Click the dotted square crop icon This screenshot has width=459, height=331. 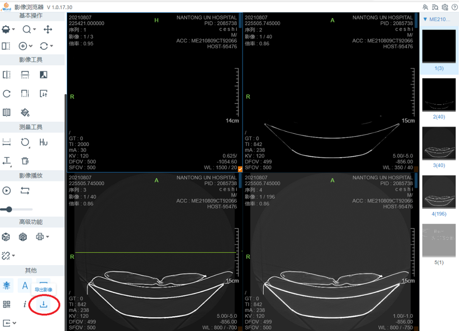25,93
